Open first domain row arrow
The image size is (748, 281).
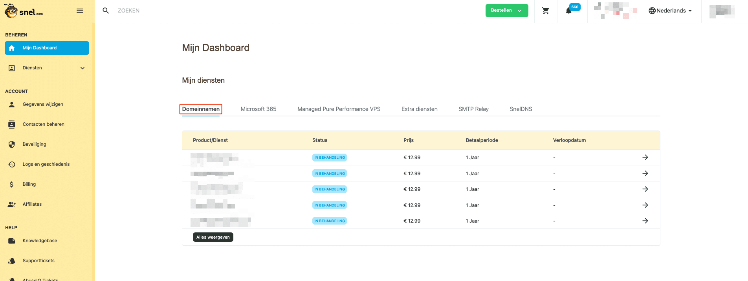(645, 157)
